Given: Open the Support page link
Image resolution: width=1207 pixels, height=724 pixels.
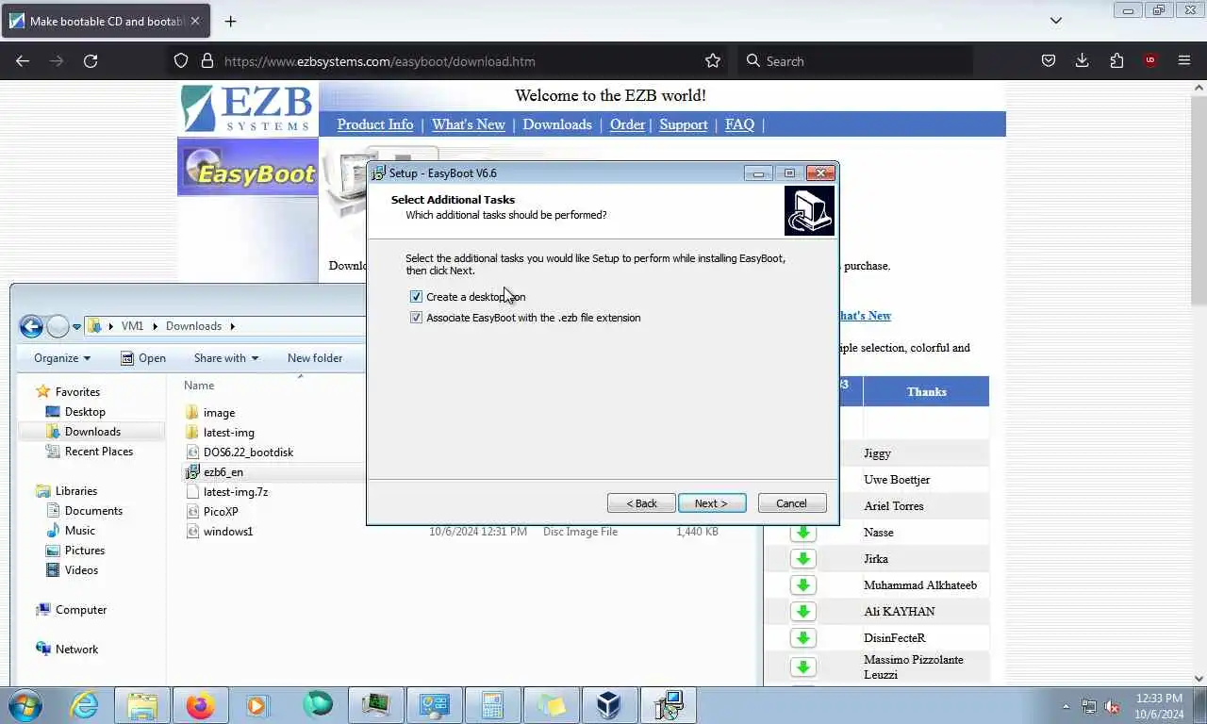Looking at the screenshot, I should click(684, 124).
